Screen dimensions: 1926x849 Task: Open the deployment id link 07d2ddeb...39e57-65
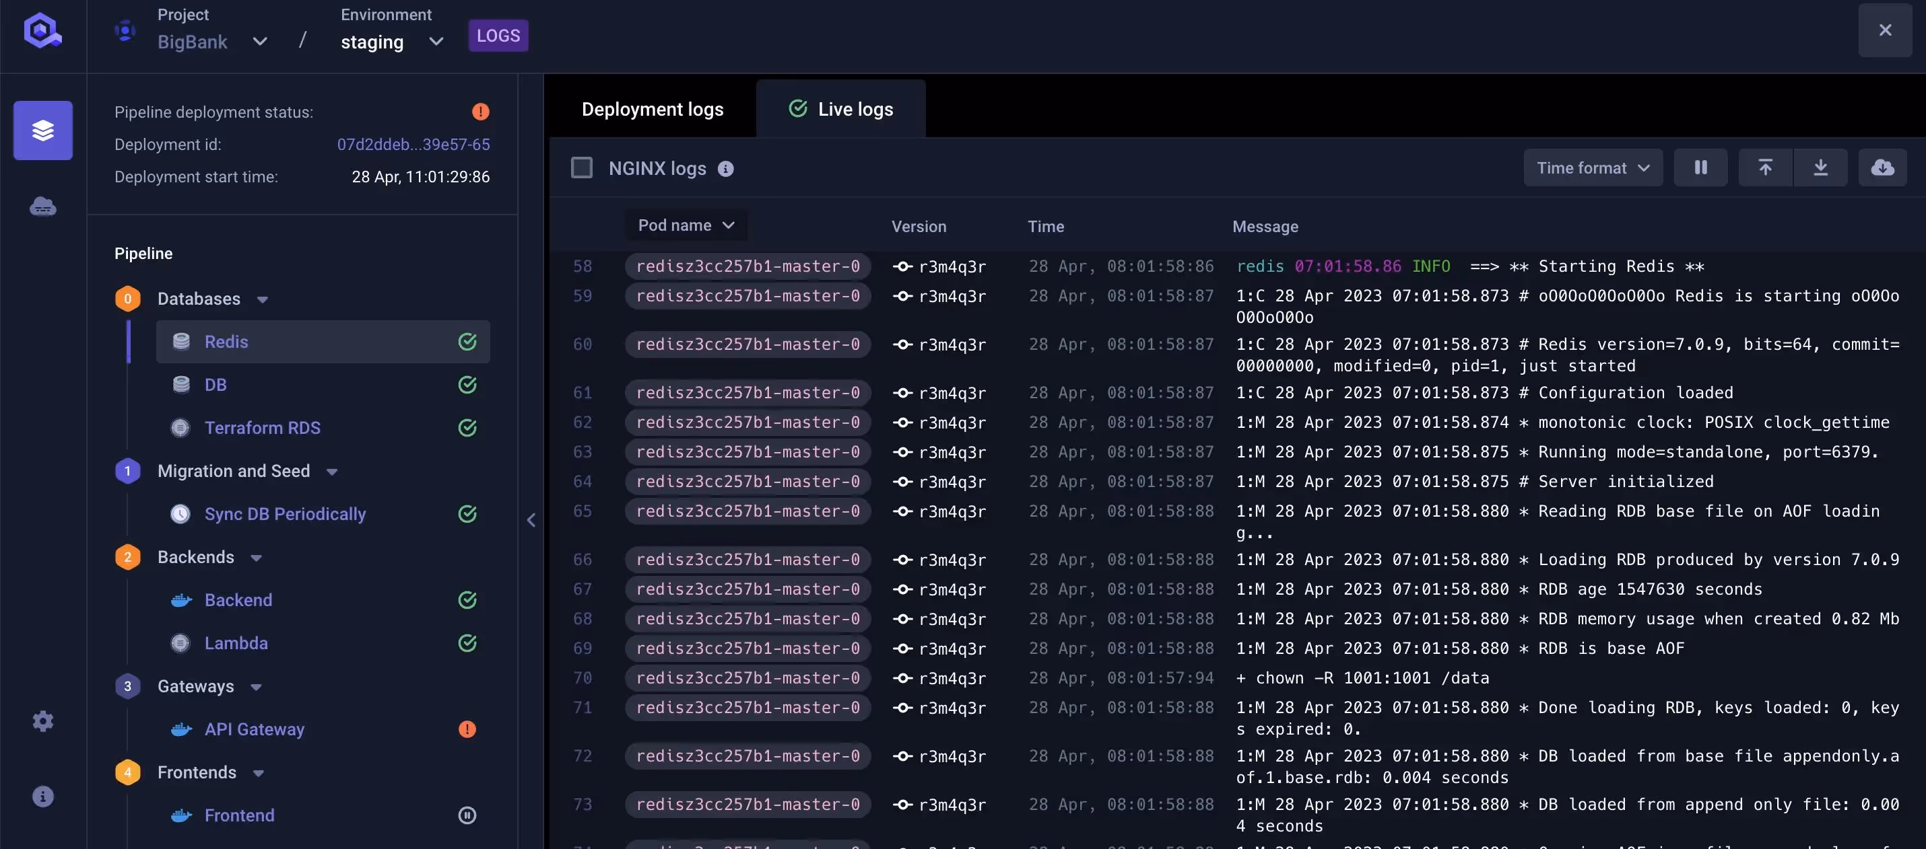(x=414, y=144)
